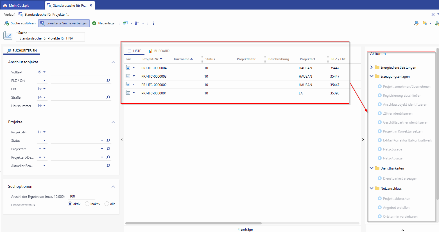
Task: Click the magnifier icon beside PLZ / Ort field
Action: click(x=108, y=81)
